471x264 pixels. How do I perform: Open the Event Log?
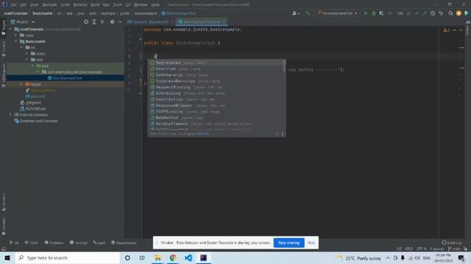452,243
